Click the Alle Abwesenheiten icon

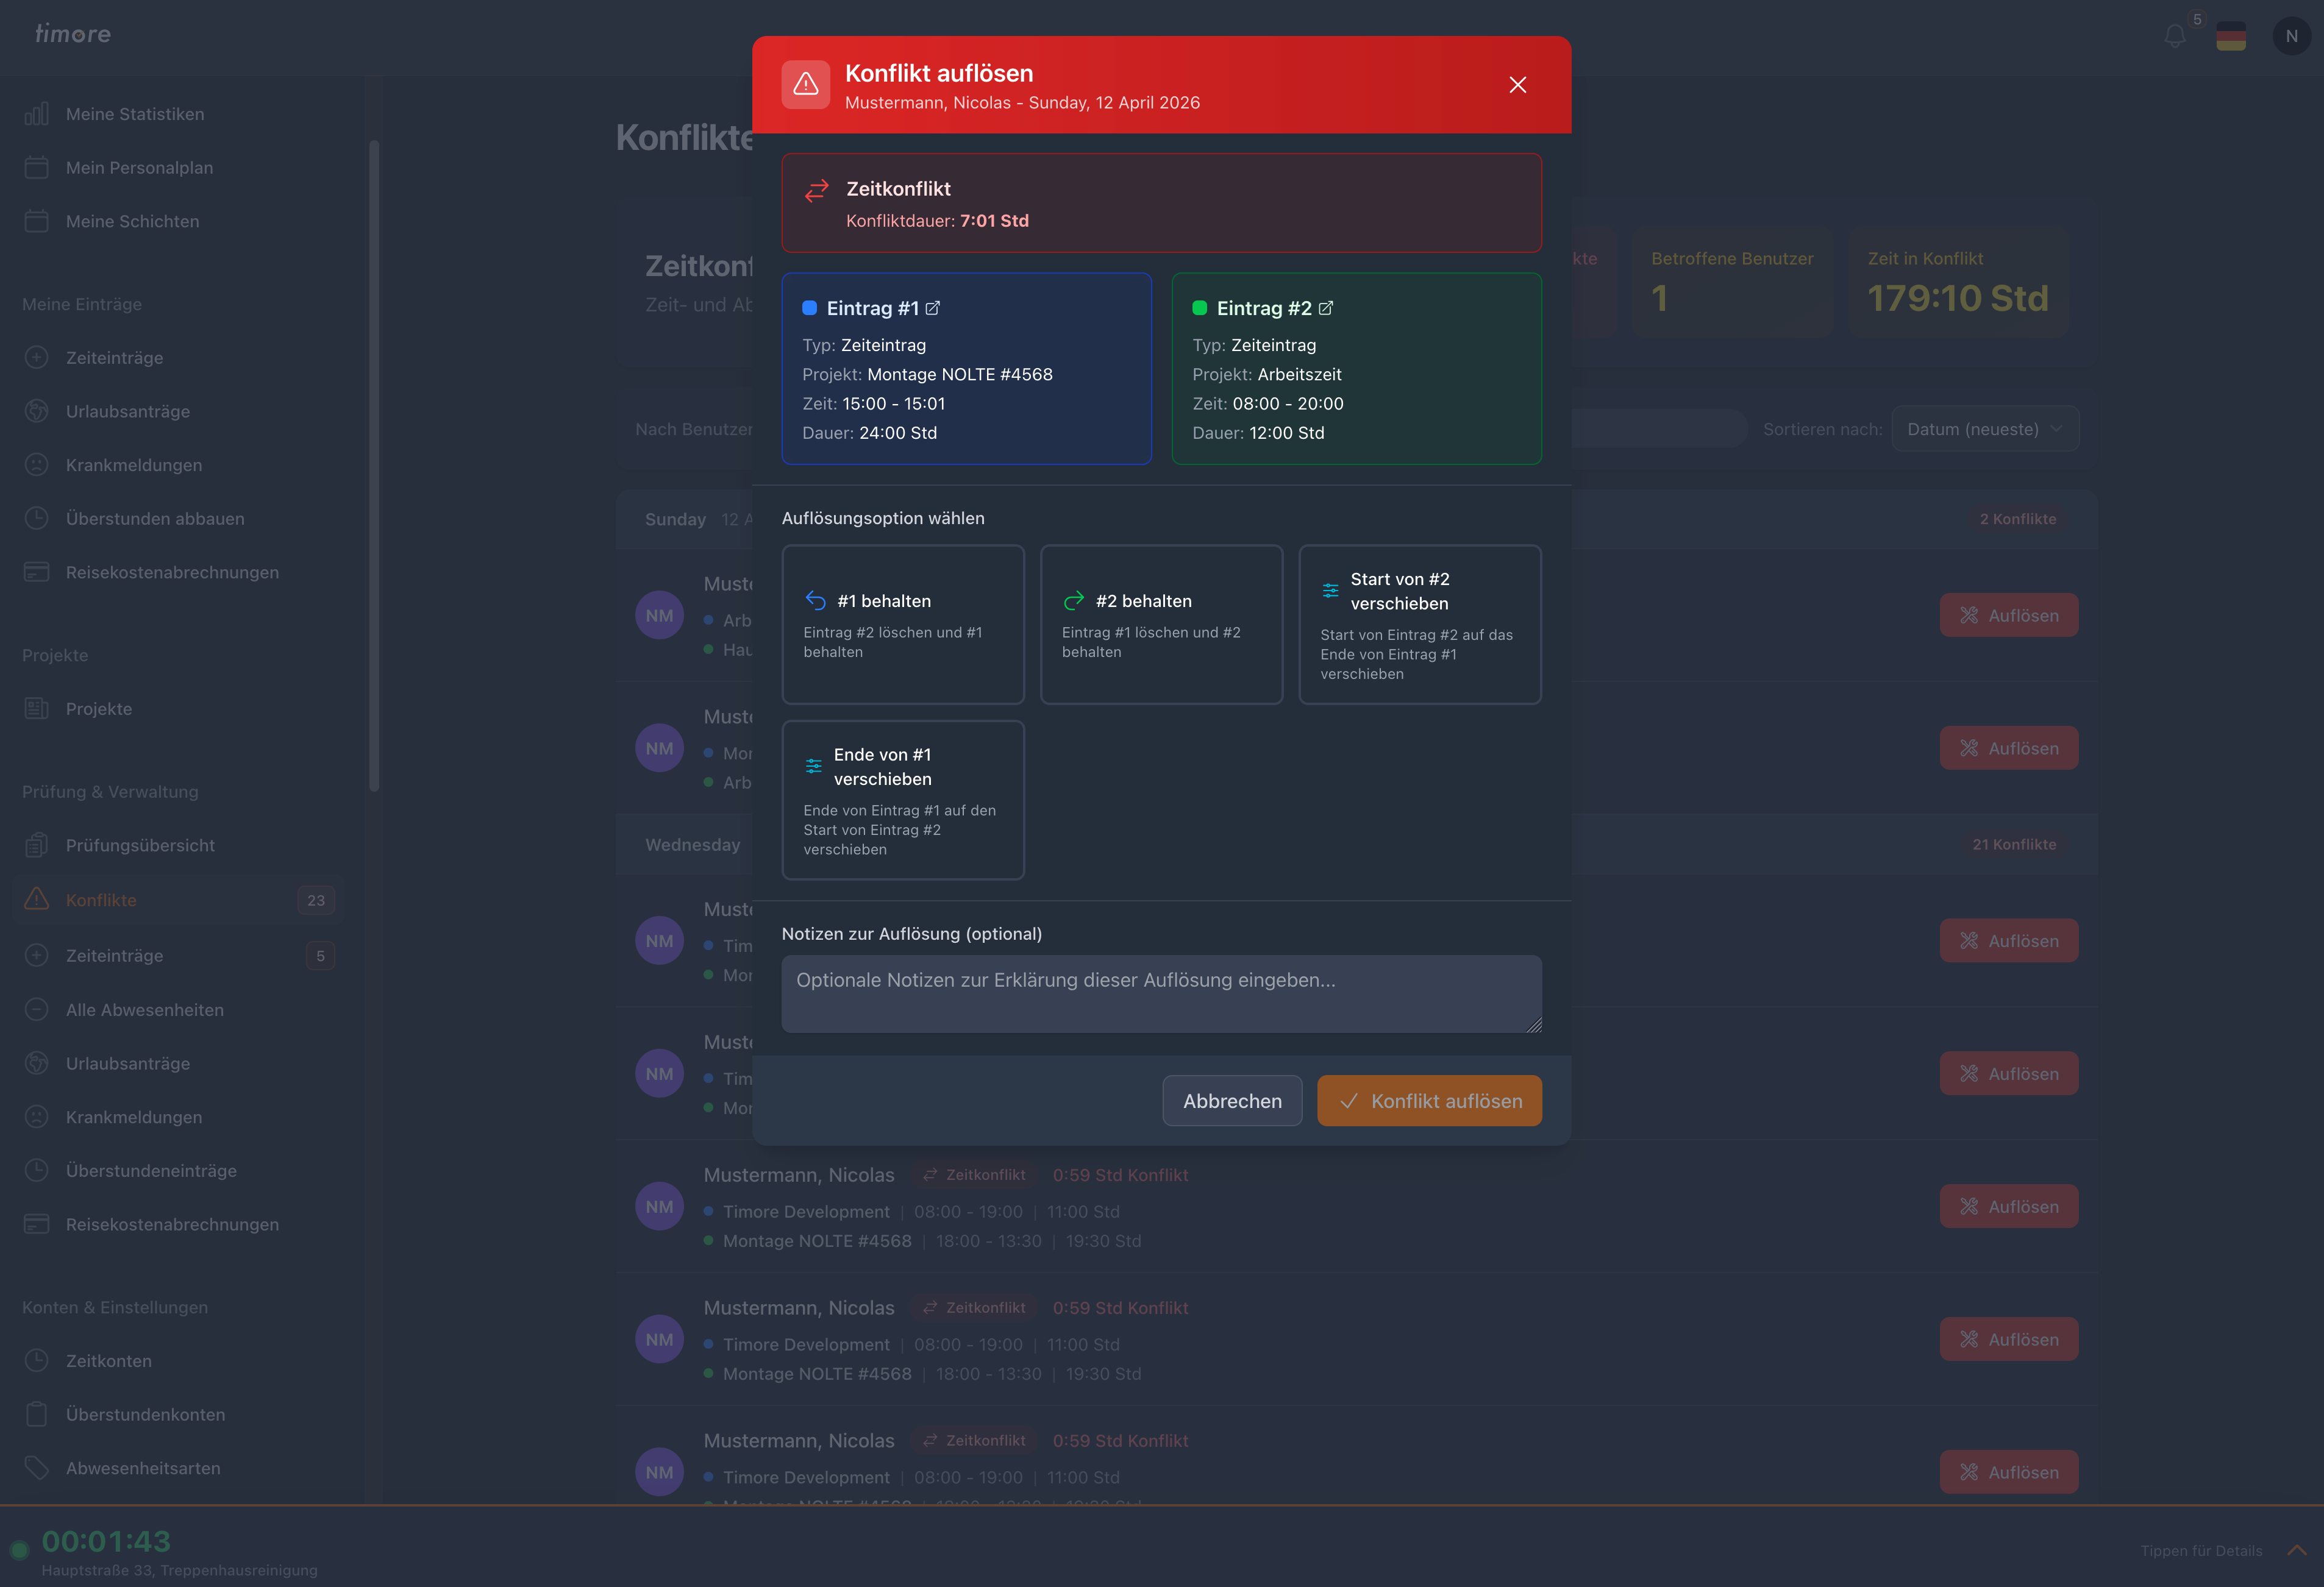(x=37, y=1009)
